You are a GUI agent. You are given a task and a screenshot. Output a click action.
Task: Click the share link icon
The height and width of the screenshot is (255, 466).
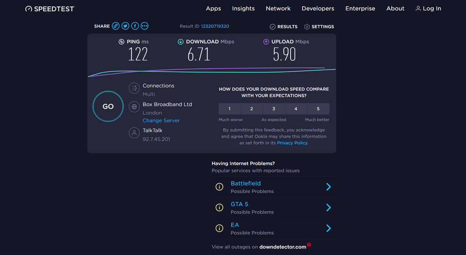(116, 26)
